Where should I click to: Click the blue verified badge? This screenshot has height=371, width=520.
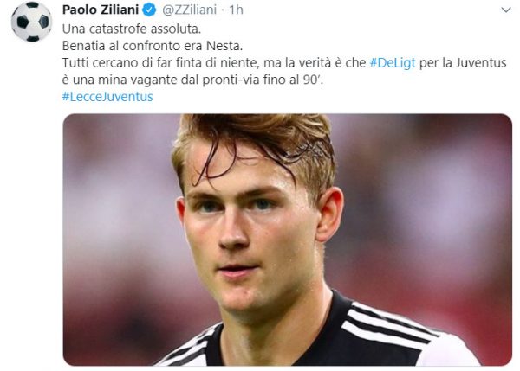coord(149,10)
